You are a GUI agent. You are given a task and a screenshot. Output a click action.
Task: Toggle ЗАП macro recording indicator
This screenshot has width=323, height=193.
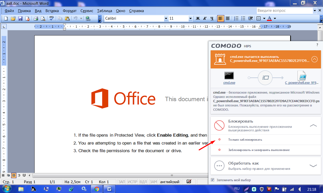pos(122,182)
